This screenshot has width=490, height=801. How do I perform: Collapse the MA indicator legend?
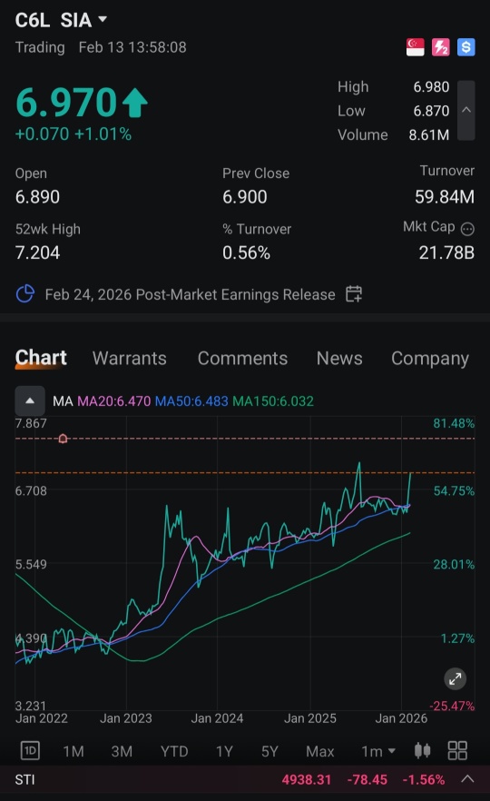30,401
